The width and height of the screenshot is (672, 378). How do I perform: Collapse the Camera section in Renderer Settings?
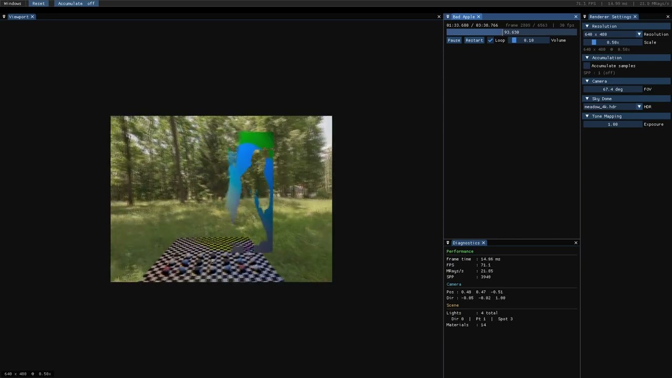point(626,81)
